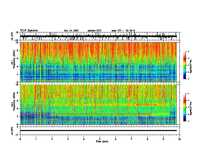Click the "Time (min)" axis label
Image resolution: width=202 pixels, height=156 pixels.
click(x=102, y=141)
